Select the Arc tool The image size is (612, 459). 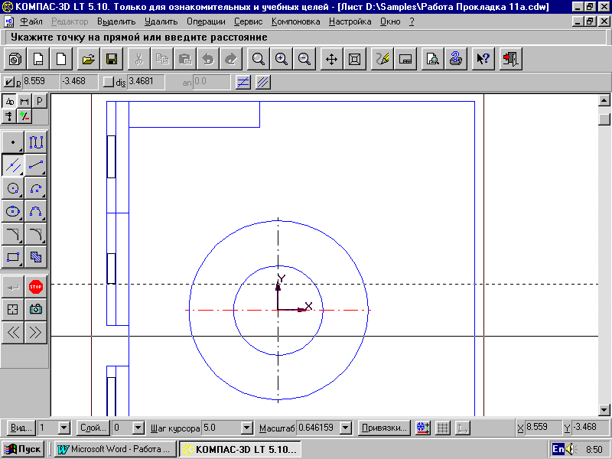pos(36,188)
